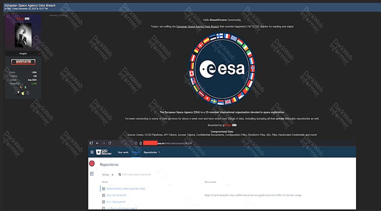
Task: Click the @888 breached-by mention
Action: (229, 126)
